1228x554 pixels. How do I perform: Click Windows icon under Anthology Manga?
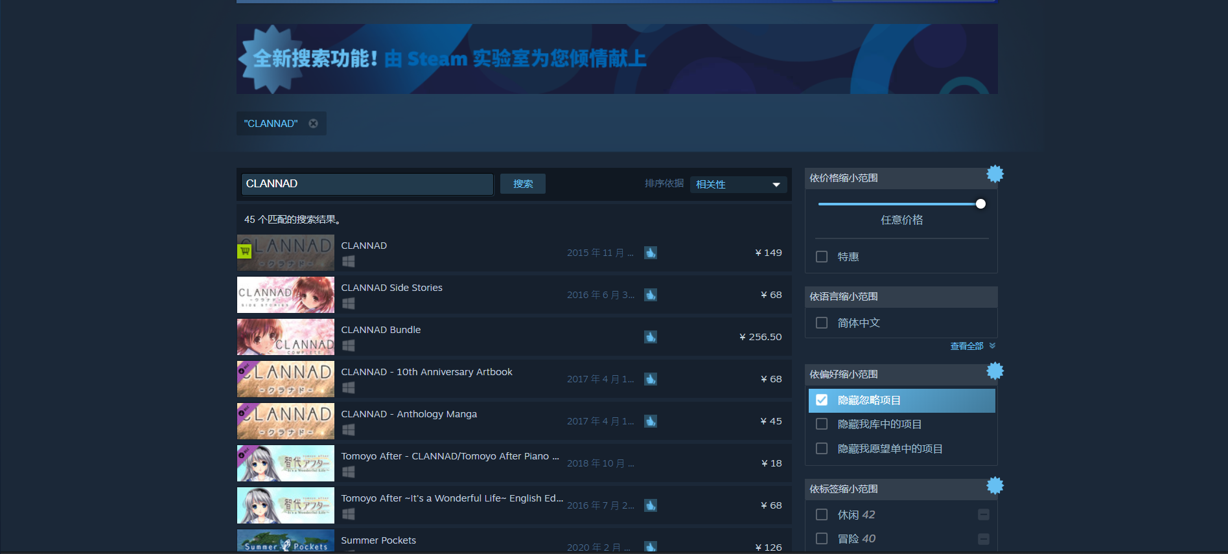pyautogui.click(x=348, y=430)
